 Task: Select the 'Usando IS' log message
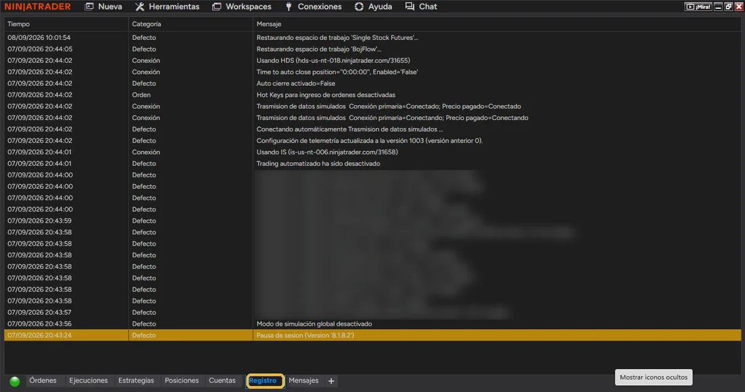[327, 152]
